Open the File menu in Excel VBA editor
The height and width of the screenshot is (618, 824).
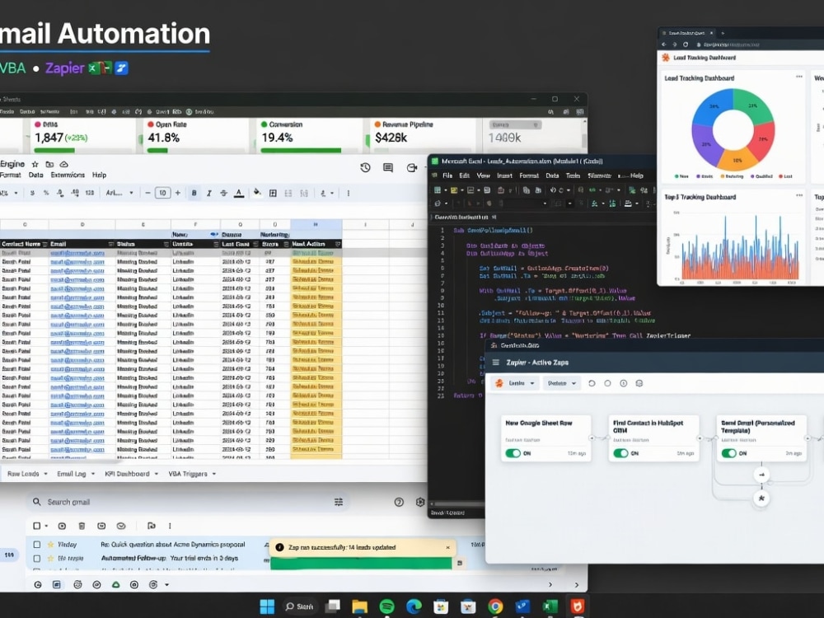pyautogui.click(x=447, y=176)
